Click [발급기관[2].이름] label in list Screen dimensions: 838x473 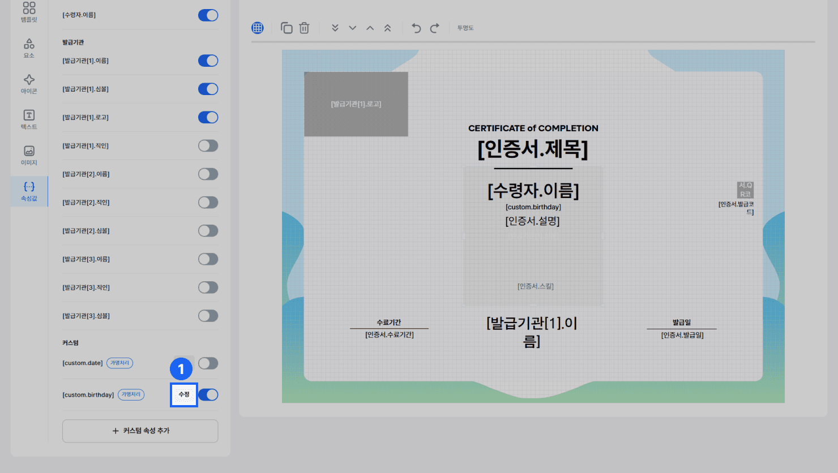86,174
